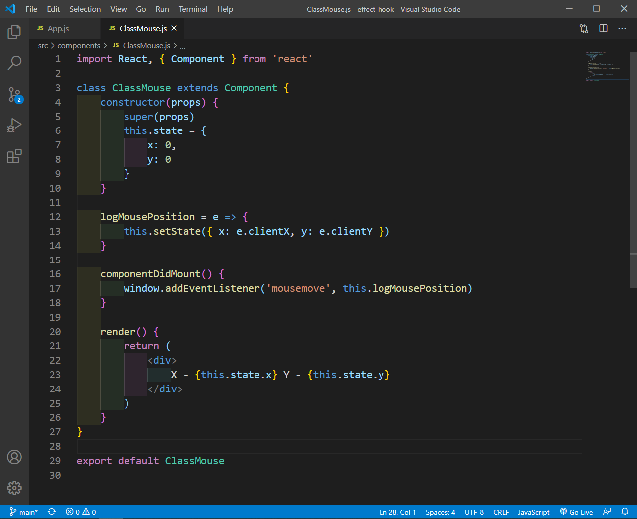
Task: Click the 'mousemove' string literal
Action: tap(298, 288)
